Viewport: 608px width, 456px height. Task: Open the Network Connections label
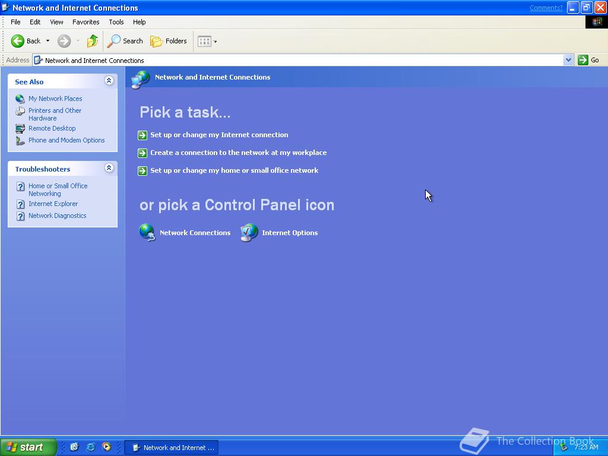coord(195,233)
